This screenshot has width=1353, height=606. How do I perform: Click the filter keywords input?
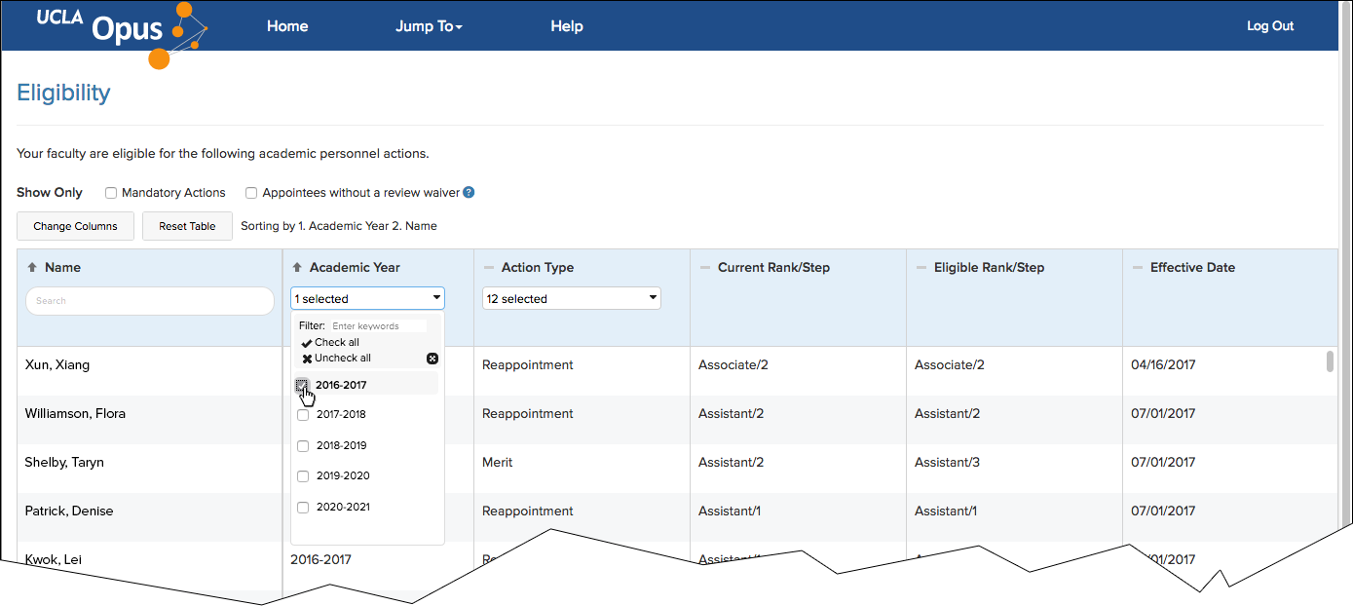[378, 325]
